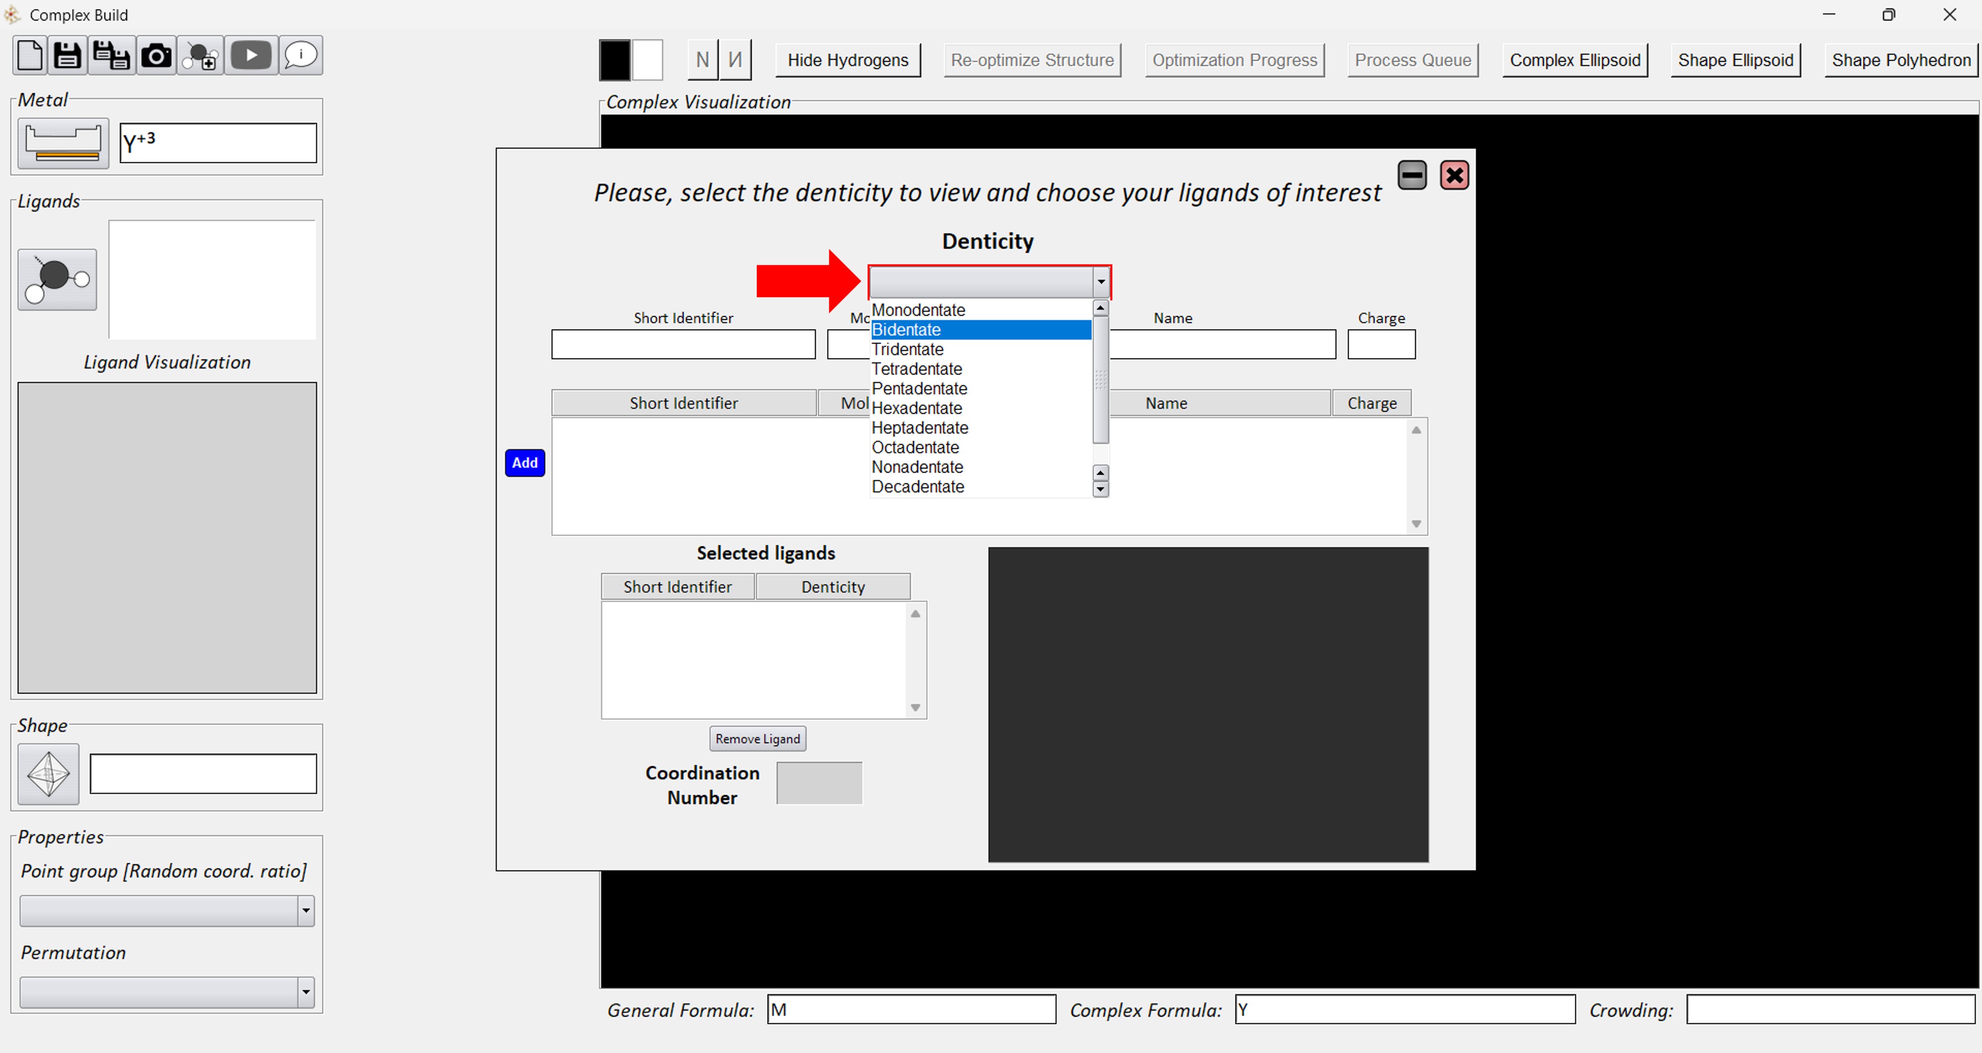Expand the Denticity dropdown arrow

click(x=1100, y=282)
